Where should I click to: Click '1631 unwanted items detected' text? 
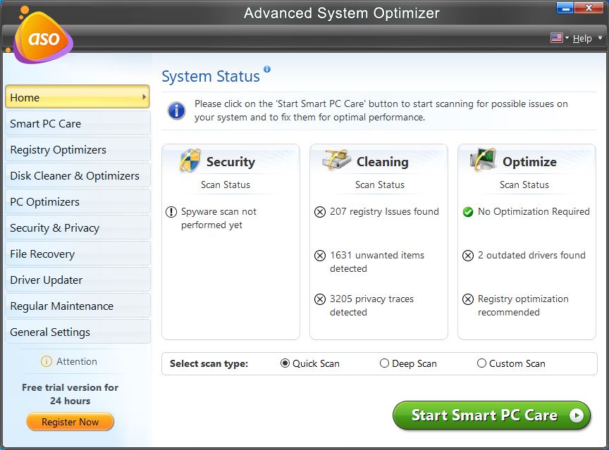(377, 262)
